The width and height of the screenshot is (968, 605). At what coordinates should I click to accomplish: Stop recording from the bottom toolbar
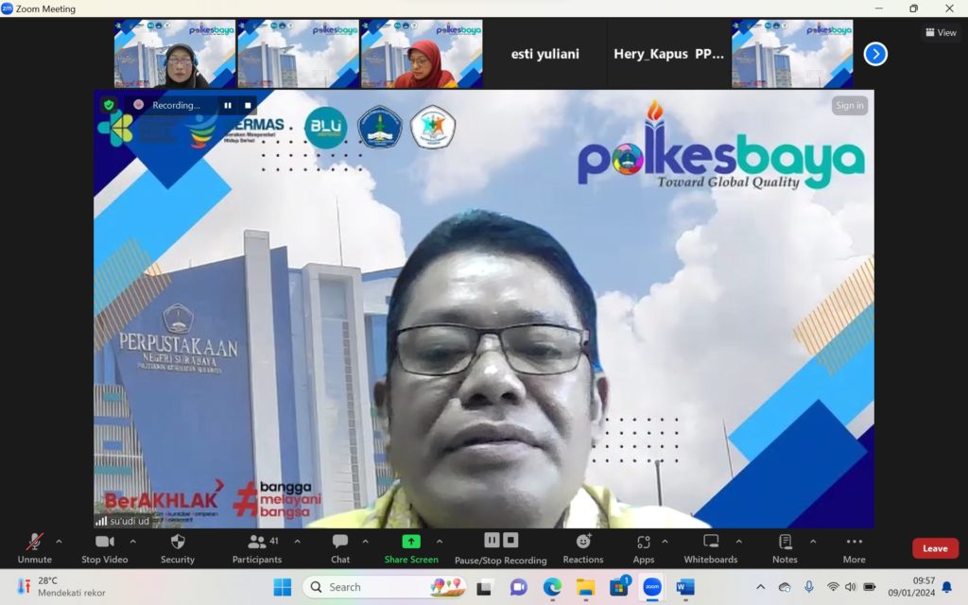click(x=510, y=540)
